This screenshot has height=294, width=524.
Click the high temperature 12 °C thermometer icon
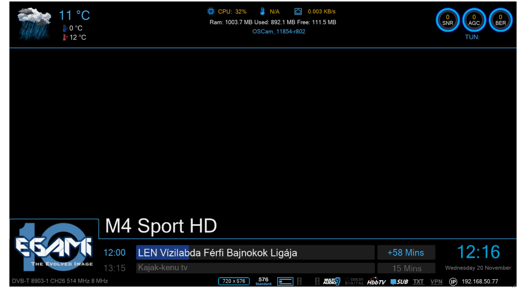pyautogui.click(x=65, y=38)
